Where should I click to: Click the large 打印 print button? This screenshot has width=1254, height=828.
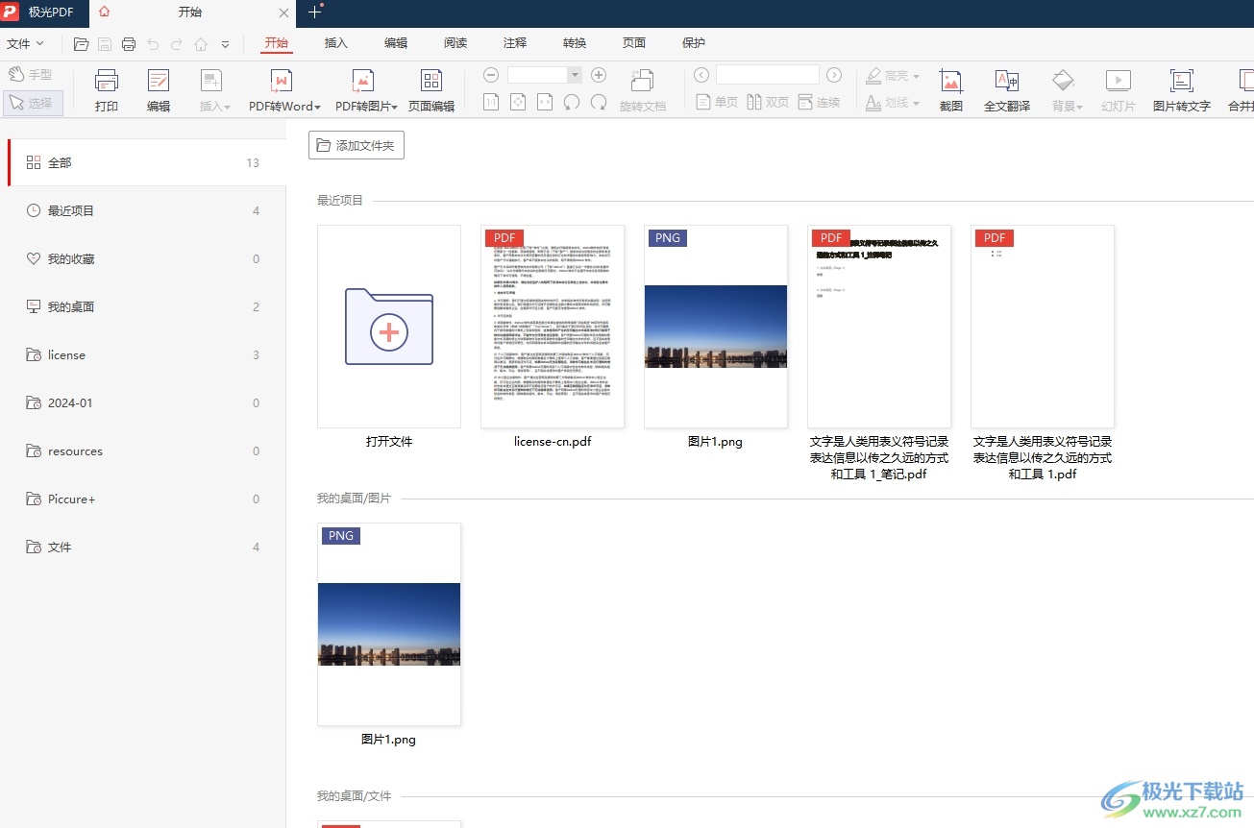[107, 91]
